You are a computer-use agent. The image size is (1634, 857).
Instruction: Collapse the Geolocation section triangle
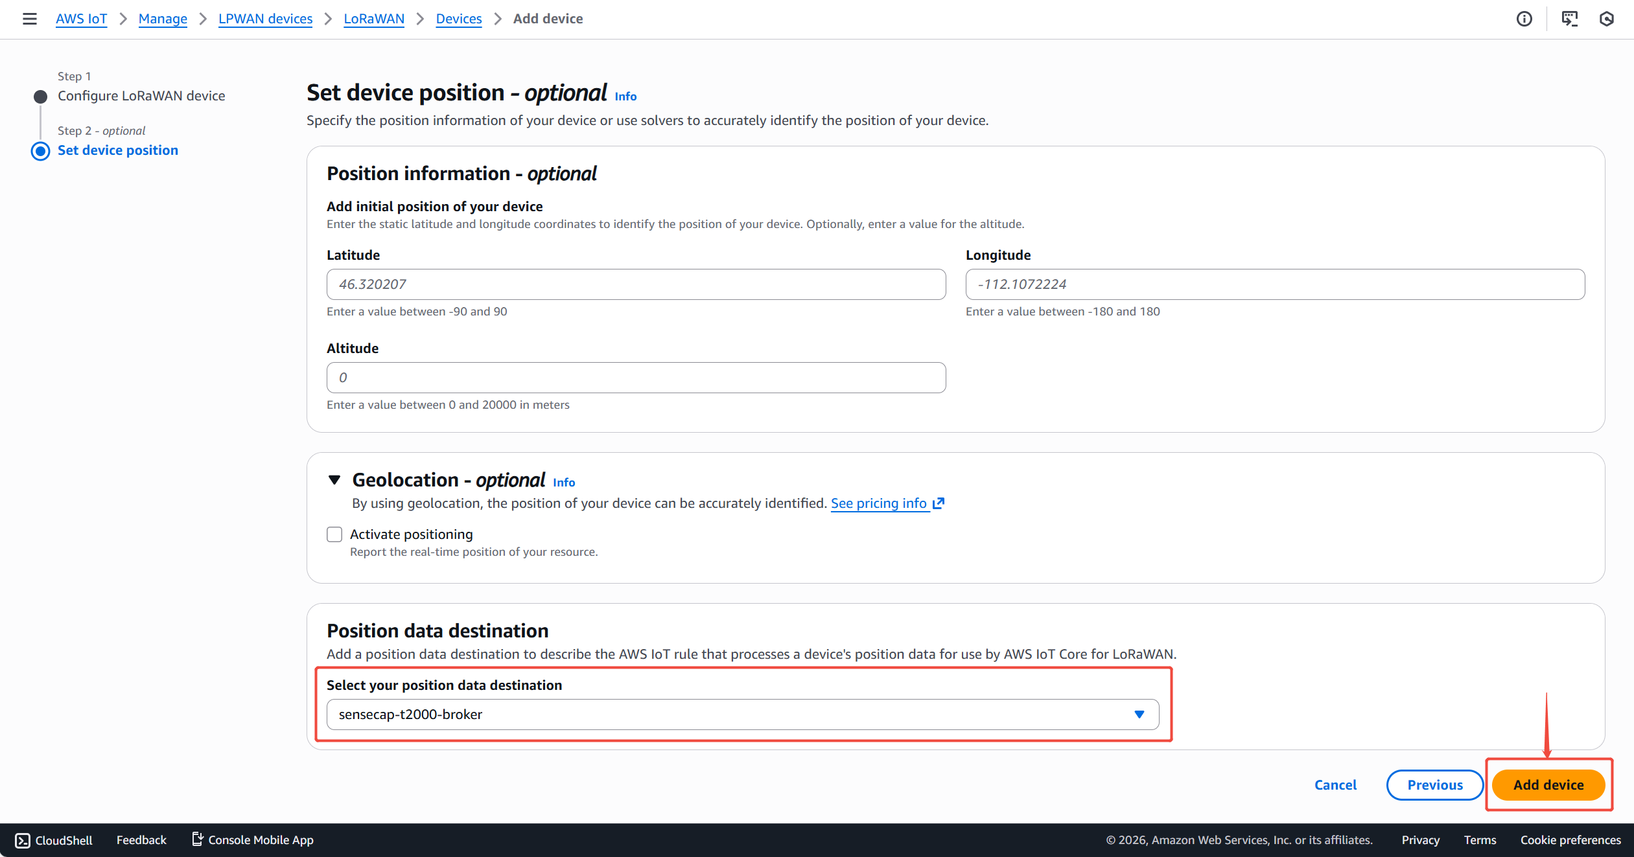point(334,480)
